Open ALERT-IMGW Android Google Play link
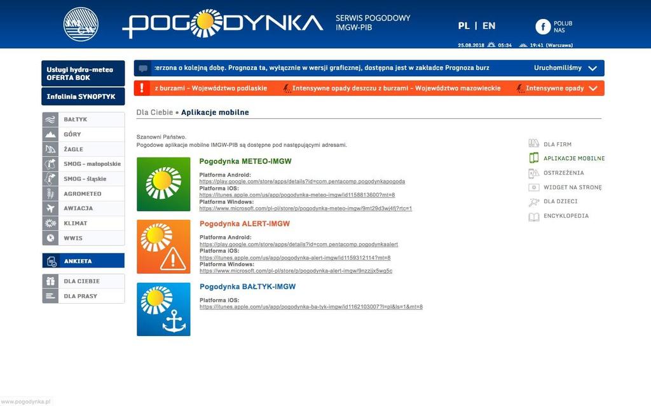651x406 pixels. click(x=299, y=244)
